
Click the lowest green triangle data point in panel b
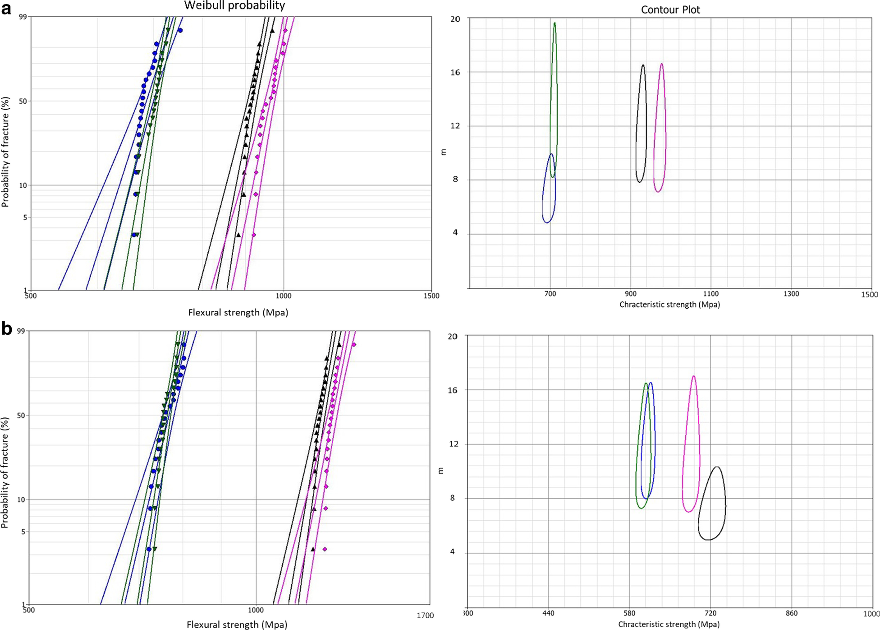(155, 549)
